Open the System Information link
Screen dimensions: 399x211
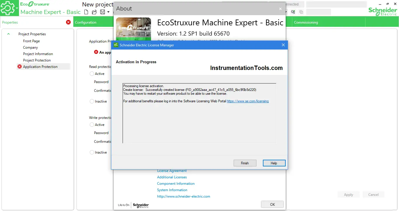(172, 190)
